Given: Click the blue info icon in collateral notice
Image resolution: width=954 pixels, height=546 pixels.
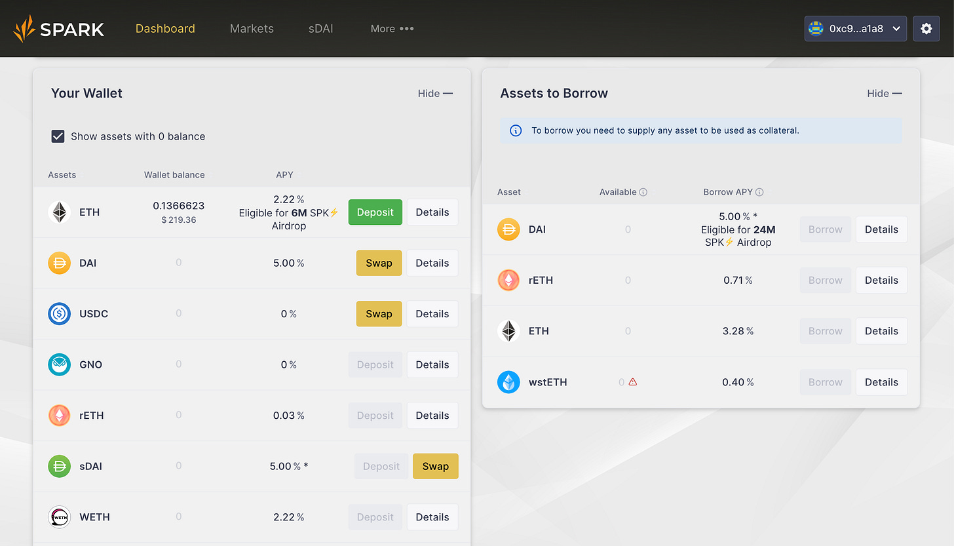Looking at the screenshot, I should [516, 130].
